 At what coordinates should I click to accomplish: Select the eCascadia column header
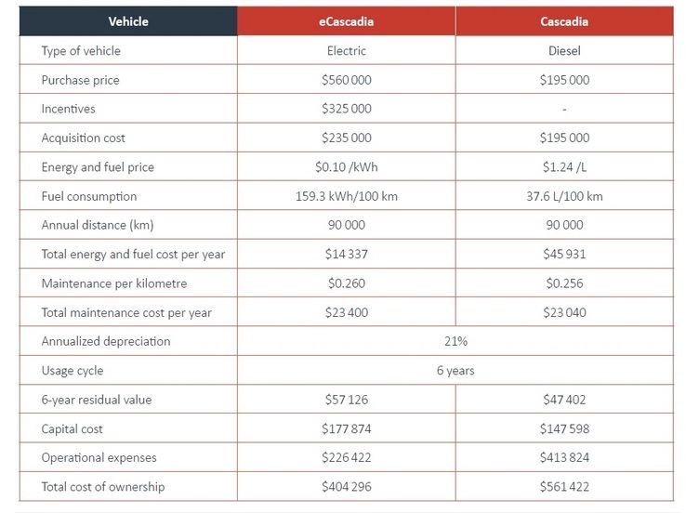[x=346, y=21]
